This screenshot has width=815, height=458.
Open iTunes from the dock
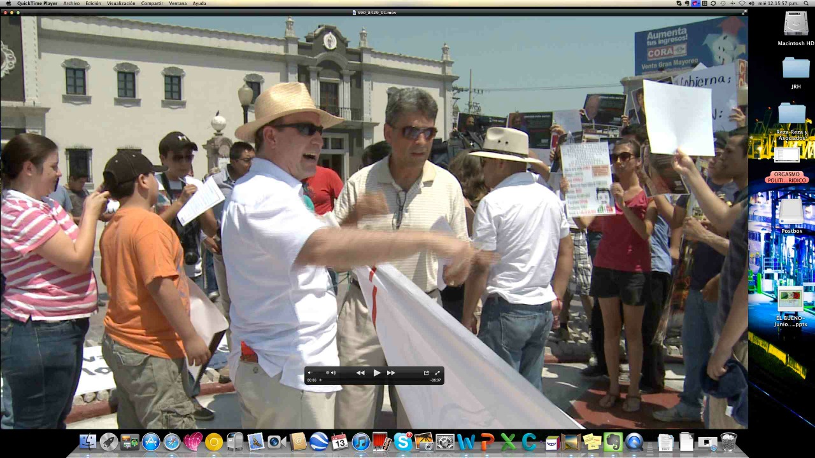(360, 441)
